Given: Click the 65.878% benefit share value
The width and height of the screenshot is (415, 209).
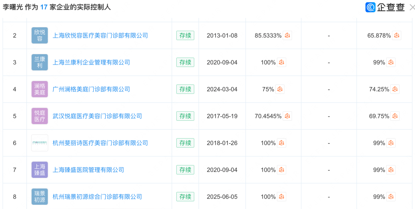Looking at the screenshot, I should pos(379,35).
